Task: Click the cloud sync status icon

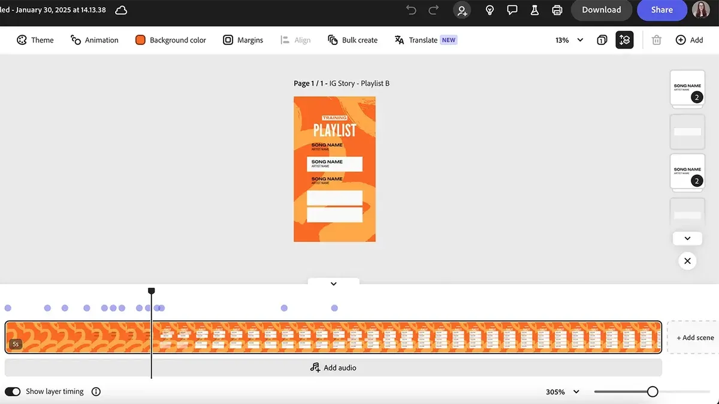Action: pos(121,10)
